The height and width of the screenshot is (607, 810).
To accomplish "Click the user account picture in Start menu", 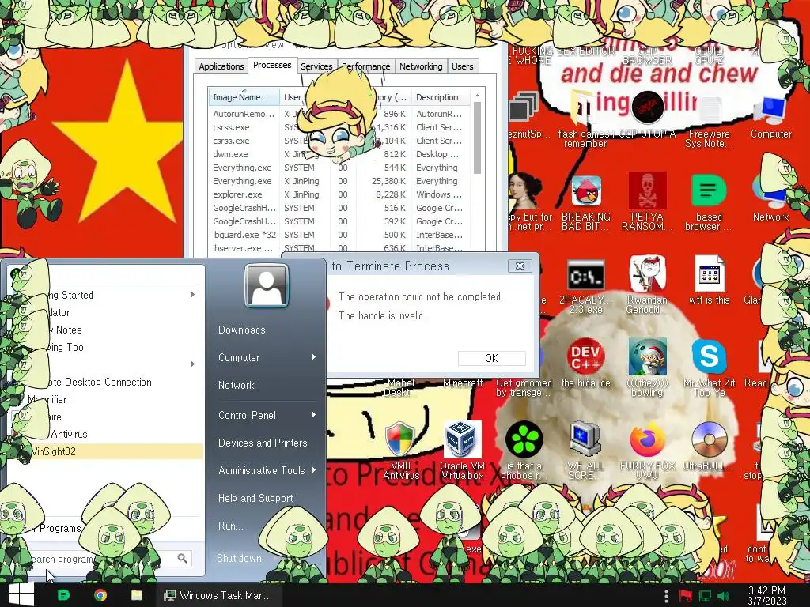I will (267, 285).
